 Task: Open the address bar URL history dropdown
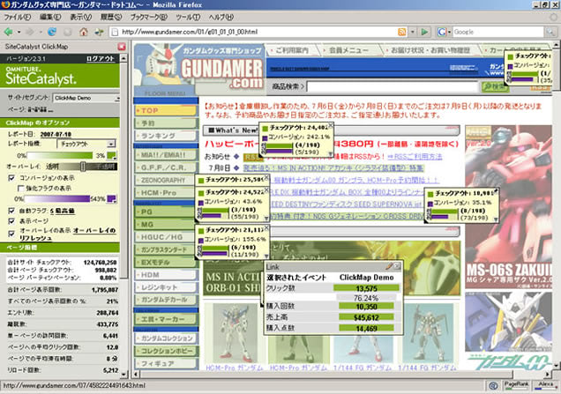click(413, 32)
